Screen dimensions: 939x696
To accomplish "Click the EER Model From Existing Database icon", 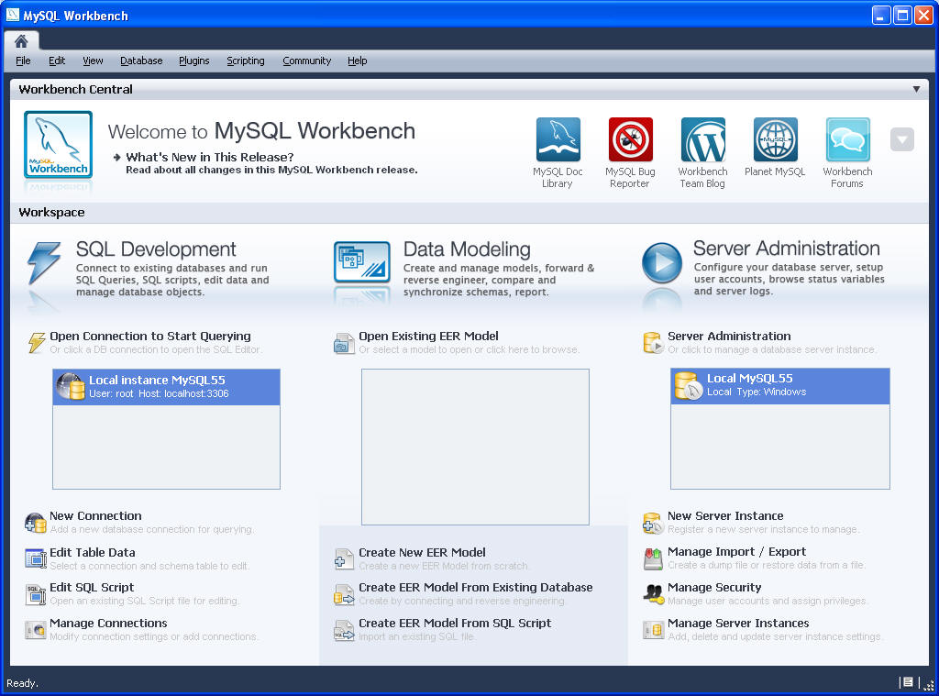I will tap(345, 594).
